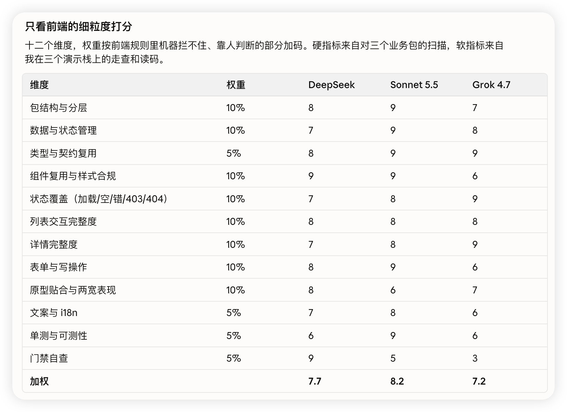This screenshot has width=567, height=412.
Task: Click the Sonnet 5.5 column header
Action: (x=414, y=85)
